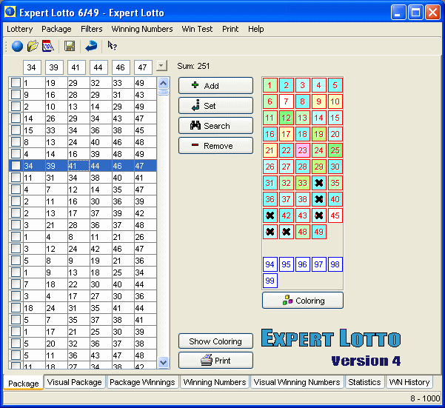Switch to the Package Winnings tab
The height and width of the screenshot is (408, 445).
point(142,382)
